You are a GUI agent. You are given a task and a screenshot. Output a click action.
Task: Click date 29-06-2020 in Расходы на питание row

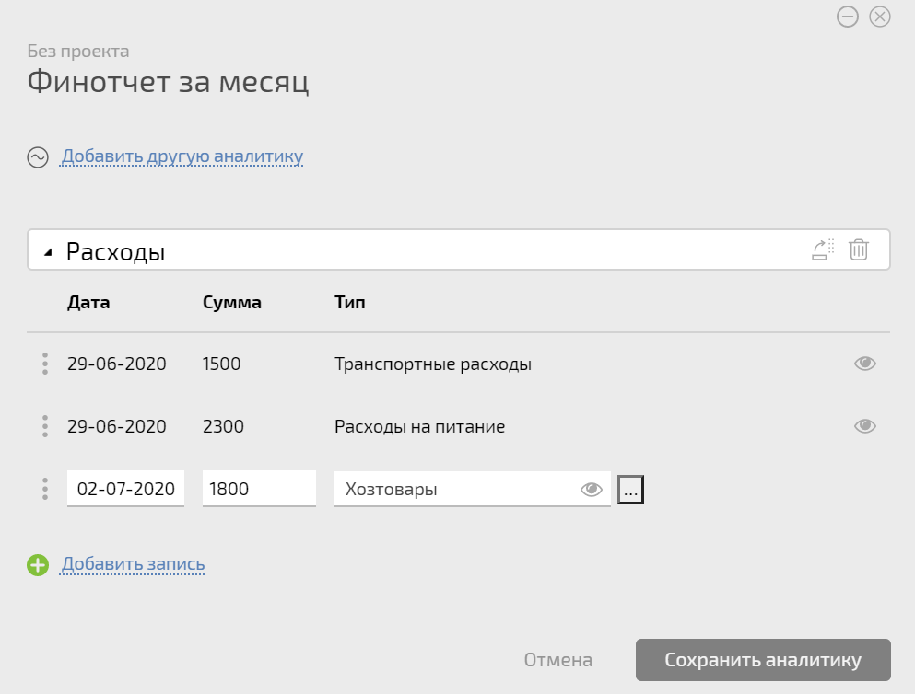[117, 426]
